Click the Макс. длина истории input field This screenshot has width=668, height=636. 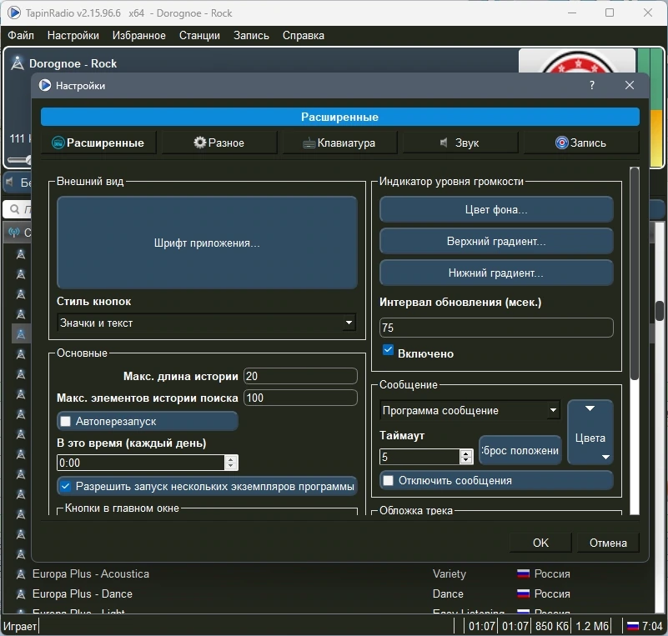pyautogui.click(x=300, y=376)
